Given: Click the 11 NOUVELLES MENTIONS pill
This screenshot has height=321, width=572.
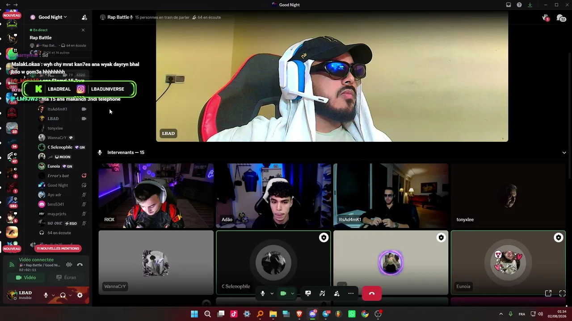Looking at the screenshot, I should (x=58, y=248).
